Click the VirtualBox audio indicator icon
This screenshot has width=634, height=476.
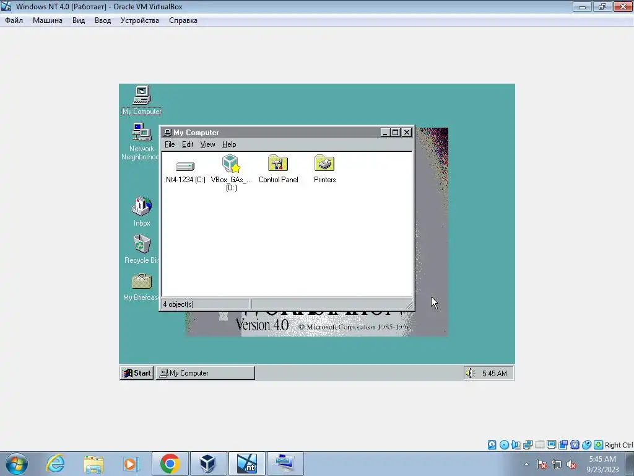[x=516, y=445]
